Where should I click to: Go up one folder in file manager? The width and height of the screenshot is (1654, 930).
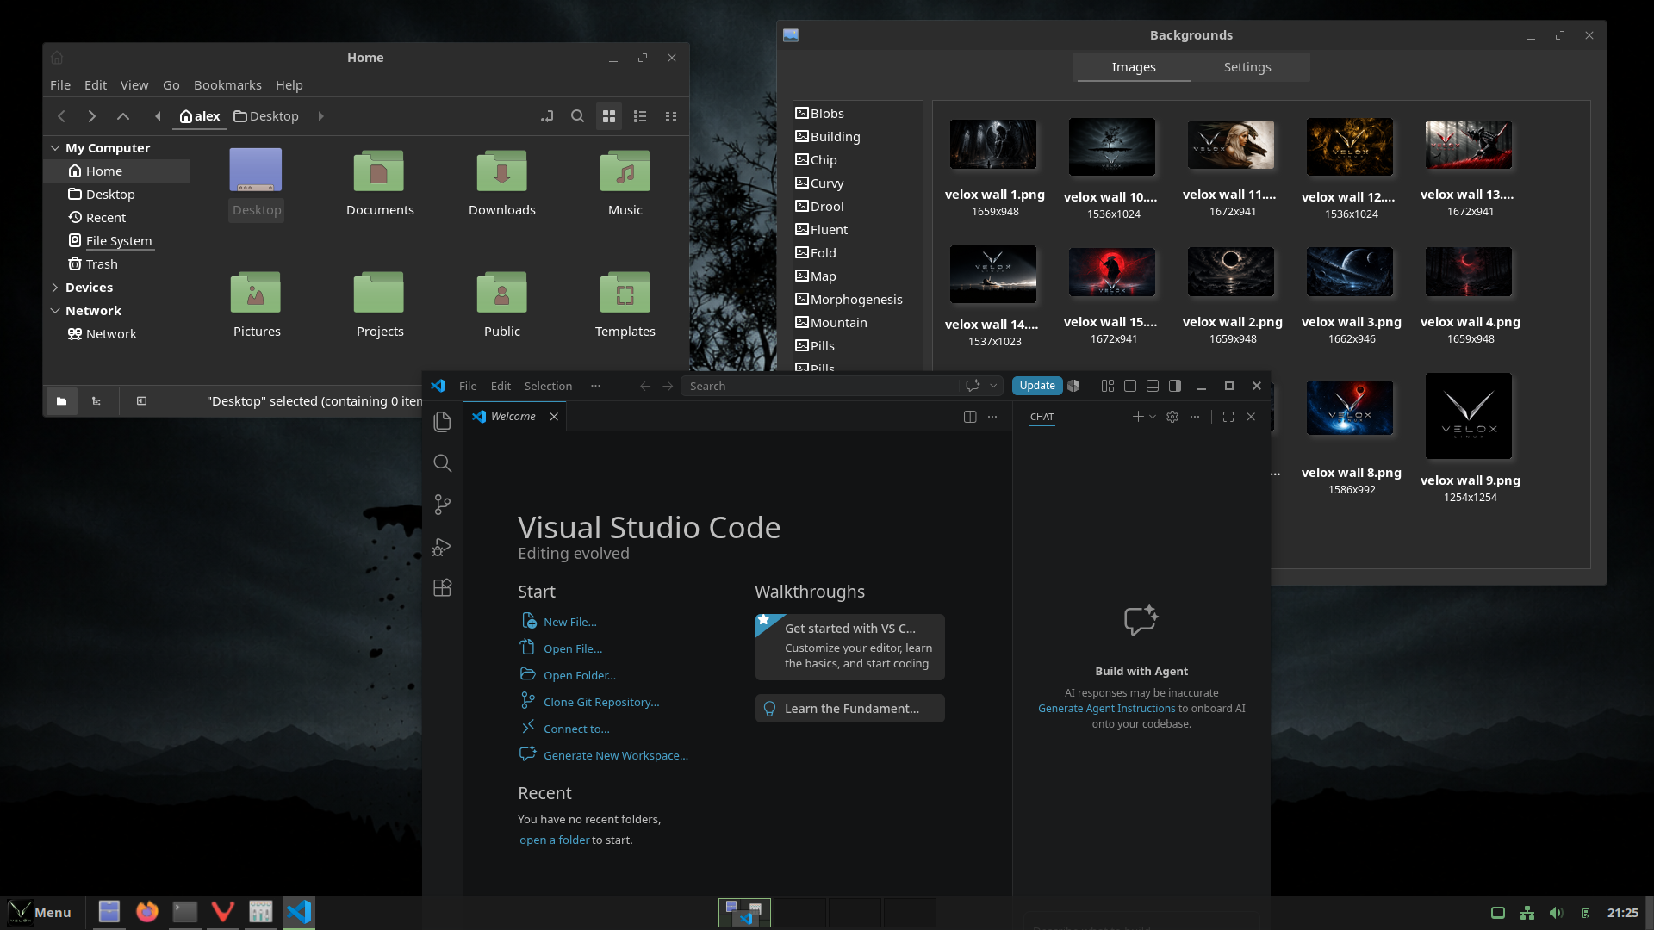(x=123, y=116)
